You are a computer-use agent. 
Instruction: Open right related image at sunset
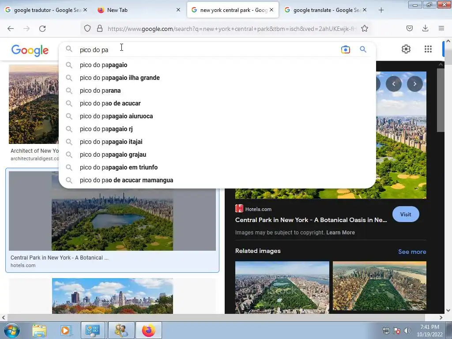[x=379, y=286]
